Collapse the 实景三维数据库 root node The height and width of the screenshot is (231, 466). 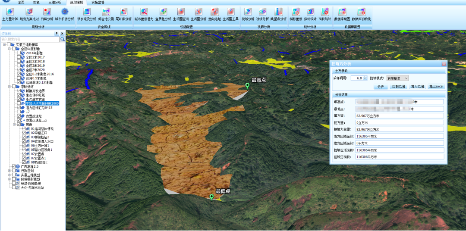point(4,44)
